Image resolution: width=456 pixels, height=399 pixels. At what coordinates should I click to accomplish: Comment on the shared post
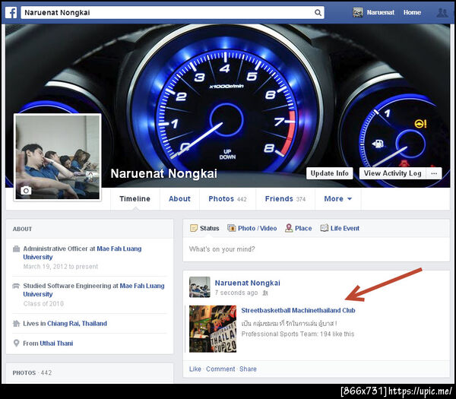point(220,369)
